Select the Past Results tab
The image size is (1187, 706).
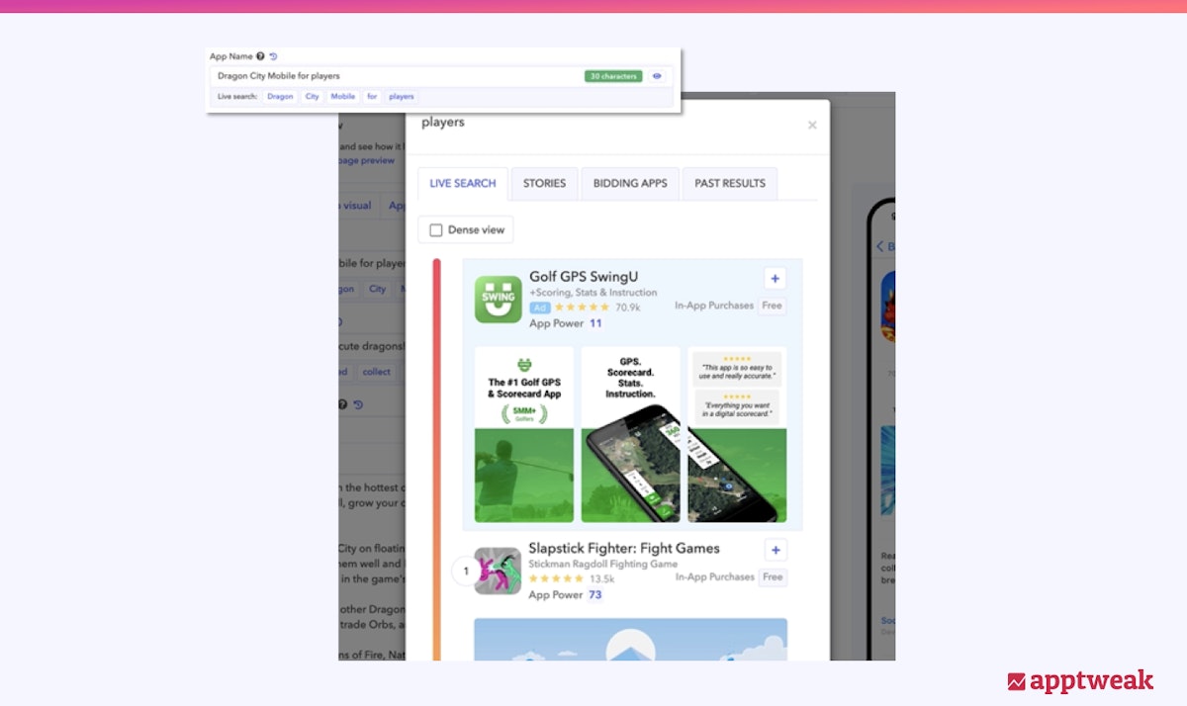pos(729,184)
